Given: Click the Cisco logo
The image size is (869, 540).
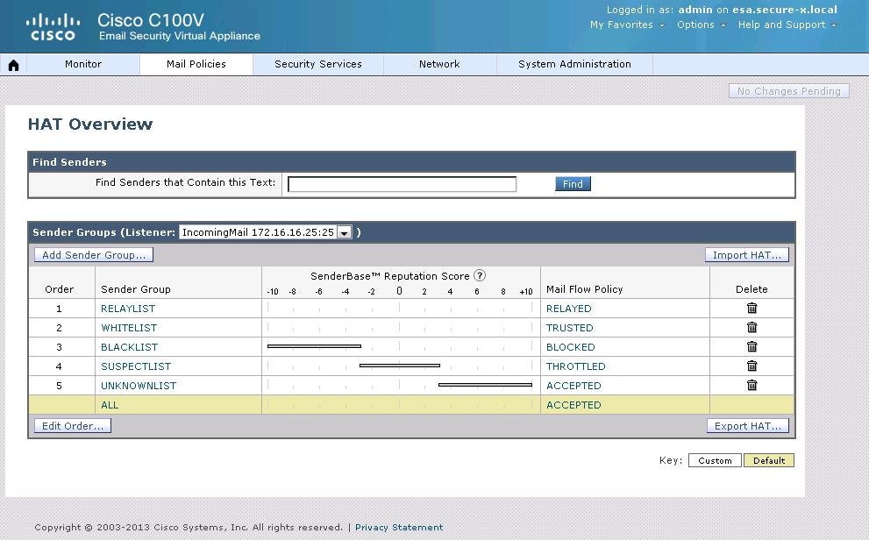Looking at the screenshot, I should click(x=53, y=27).
